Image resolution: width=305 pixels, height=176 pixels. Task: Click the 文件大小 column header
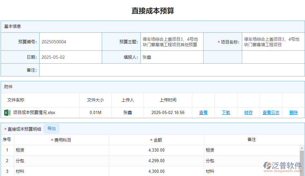point(96,100)
